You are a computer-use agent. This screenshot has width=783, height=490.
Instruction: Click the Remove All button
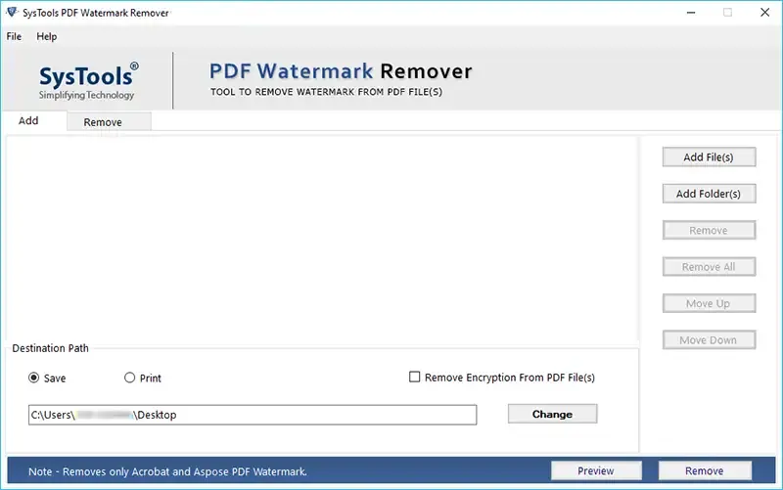click(x=709, y=267)
